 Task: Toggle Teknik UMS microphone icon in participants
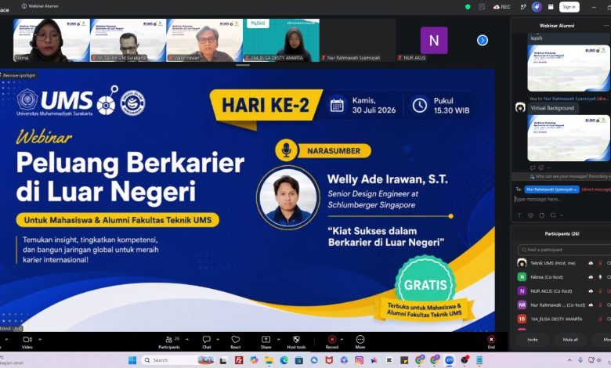(x=600, y=263)
